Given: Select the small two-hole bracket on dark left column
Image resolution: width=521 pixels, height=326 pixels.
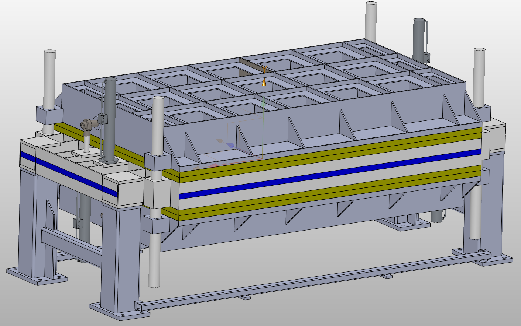Looking at the screenshot, I should [103, 119].
